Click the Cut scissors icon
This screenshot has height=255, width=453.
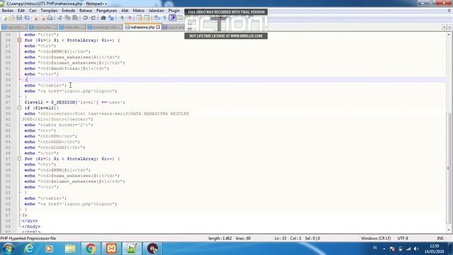59,18
